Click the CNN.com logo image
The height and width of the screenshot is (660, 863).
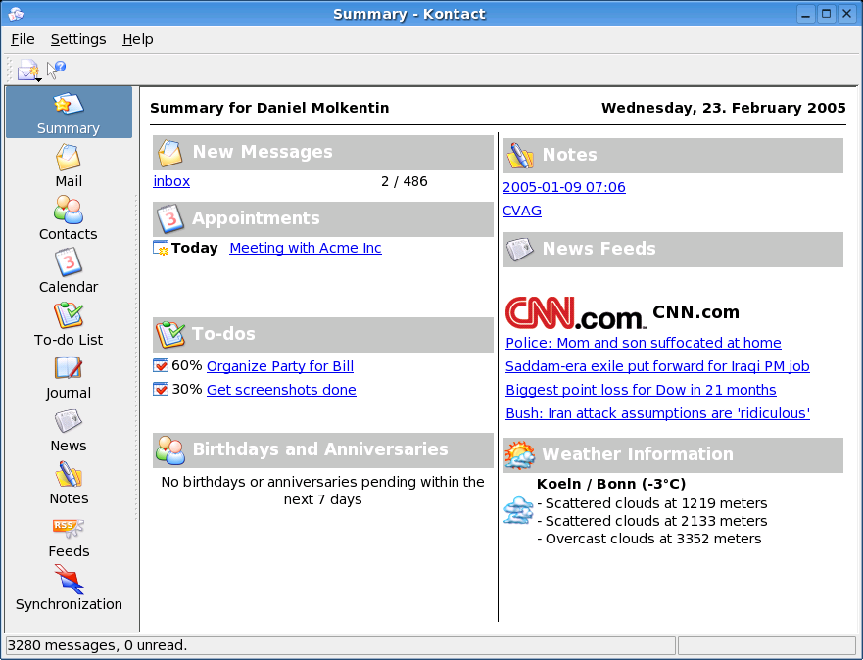tap(575, 313)
